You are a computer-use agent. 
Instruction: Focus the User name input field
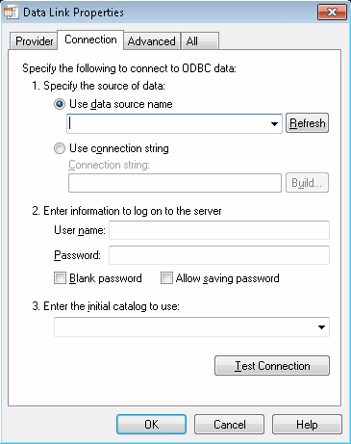click(219, 230)
